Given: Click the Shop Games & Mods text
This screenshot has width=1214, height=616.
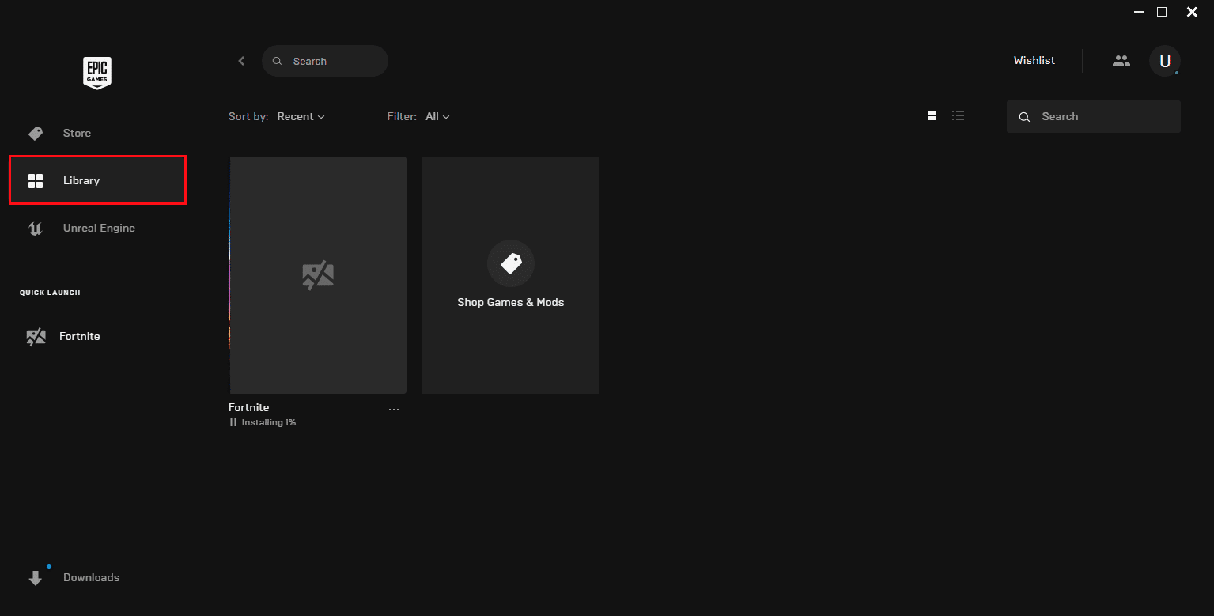Looking at the screenshot, I should pyautogui.click(x=511, y=302).
